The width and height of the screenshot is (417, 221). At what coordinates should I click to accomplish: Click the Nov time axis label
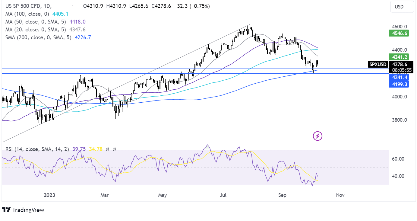tap(340, 195)
